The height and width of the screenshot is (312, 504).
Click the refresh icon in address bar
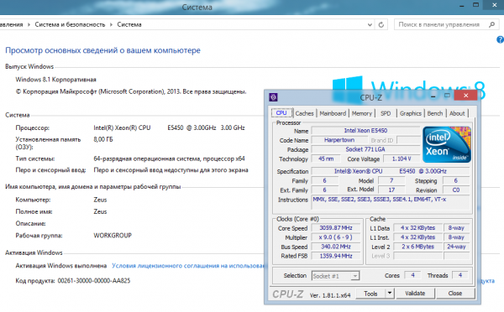click(x=381, y=24)
